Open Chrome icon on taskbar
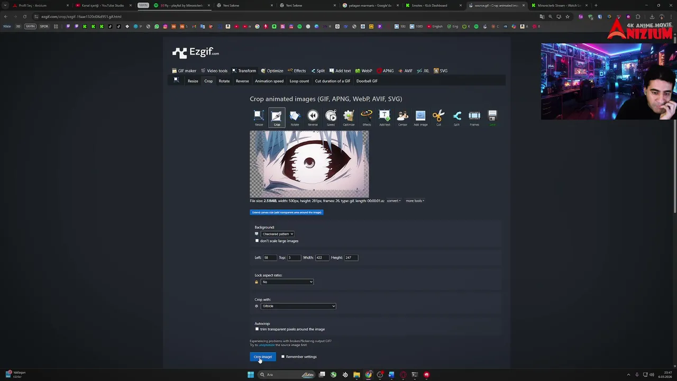677x381 pixels. click(x=368, y=375)
